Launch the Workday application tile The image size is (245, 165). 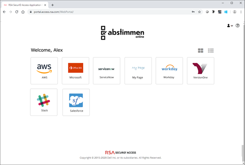tap(169, 70)
